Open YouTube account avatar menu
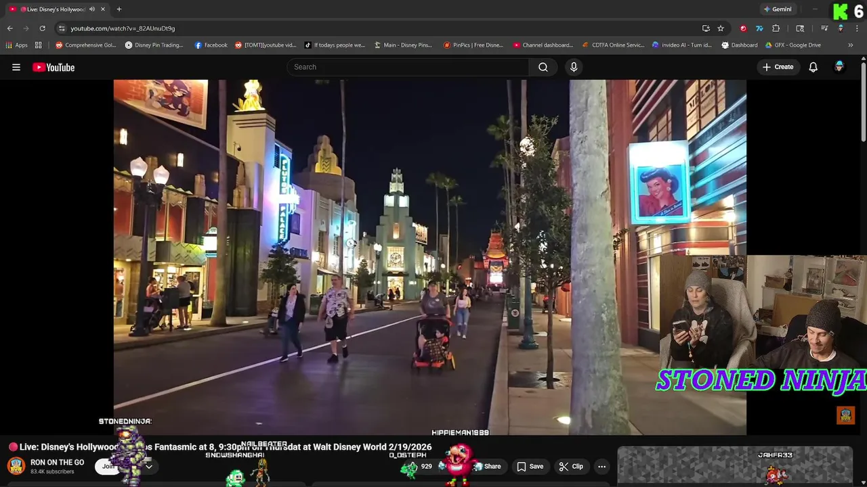The image size is (867, 487). (839, 67)
